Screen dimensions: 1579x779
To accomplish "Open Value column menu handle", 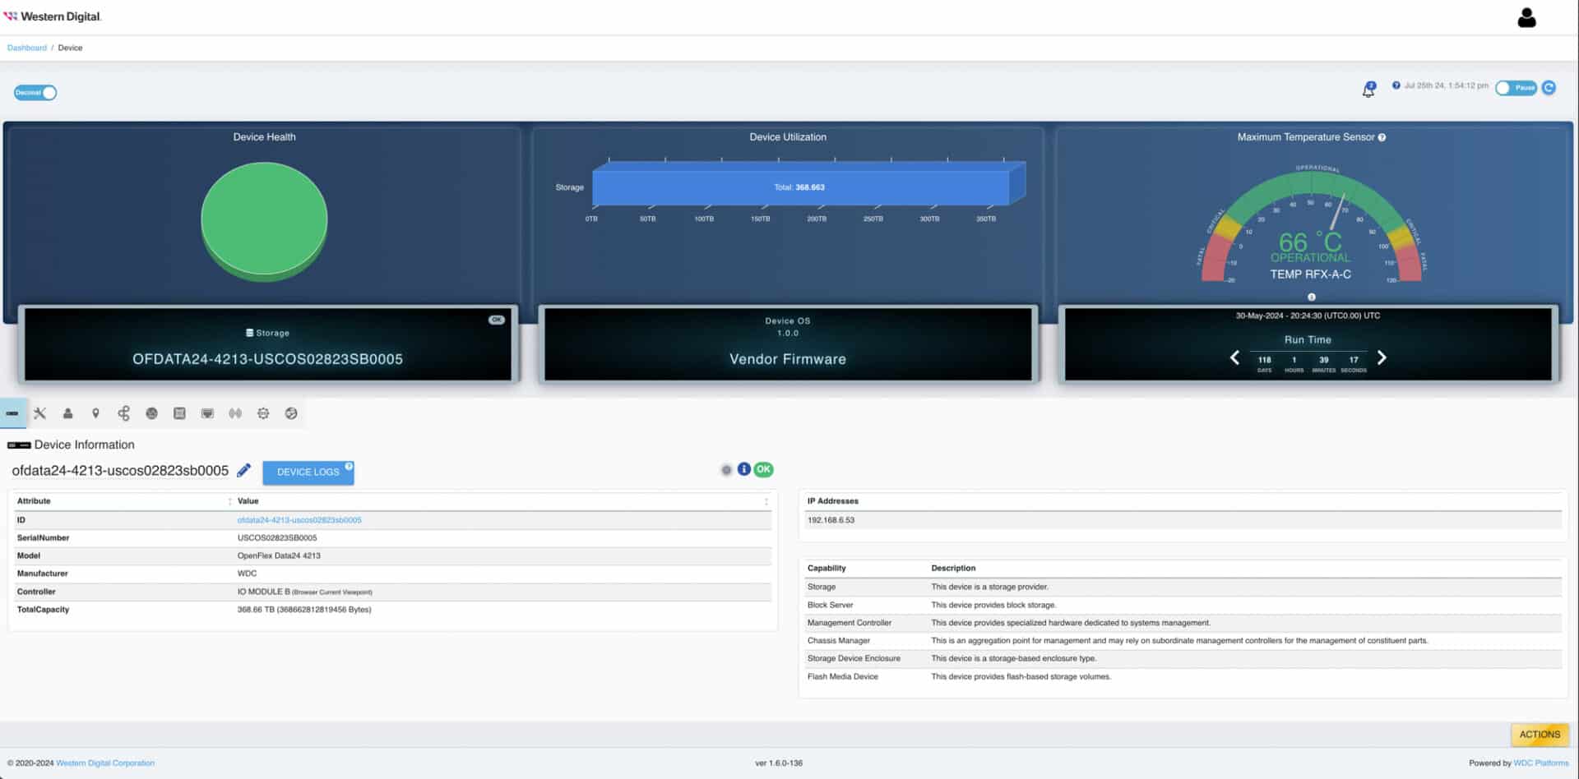I will 766,501.
